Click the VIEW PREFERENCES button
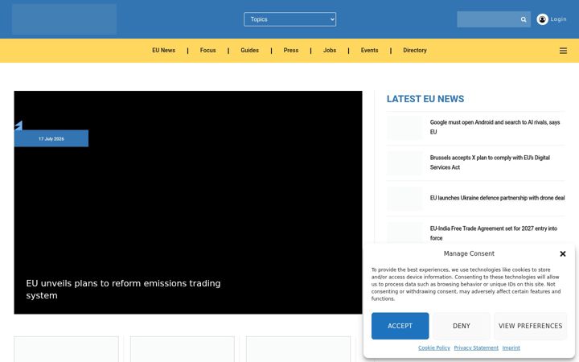The width and height of the screenshot is (579, 362). click(530, 326)
